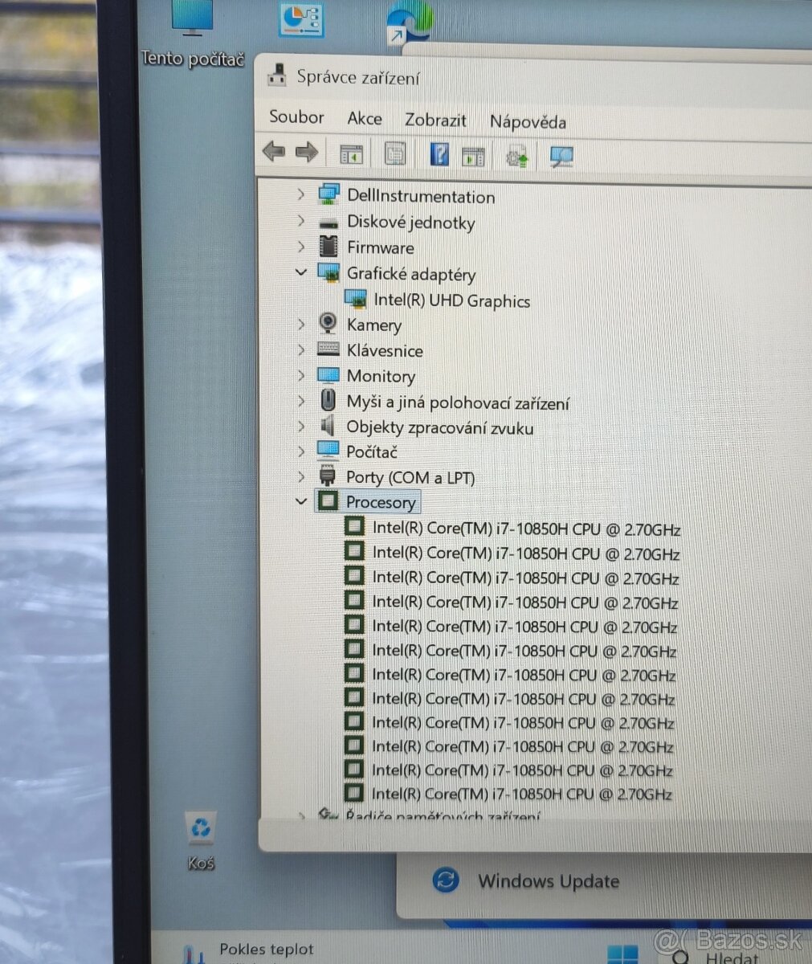
Task: Click the Properties toolbar icon
Action: click(394, 153)
